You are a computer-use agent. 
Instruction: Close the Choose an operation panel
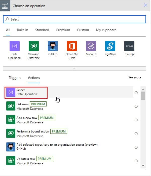pos(145,5)
